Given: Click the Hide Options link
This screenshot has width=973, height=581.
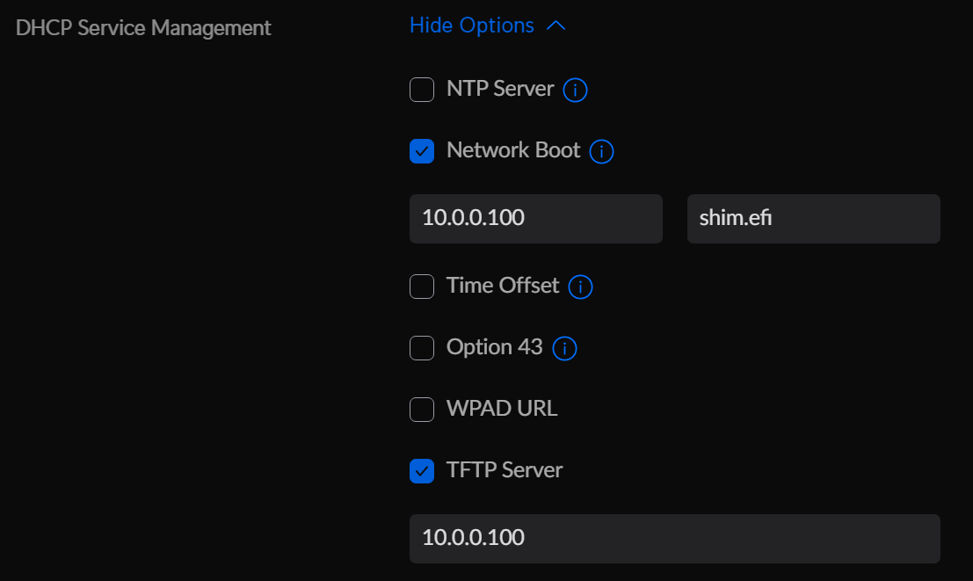Looking at the screenshot, I should pos(472,25).
